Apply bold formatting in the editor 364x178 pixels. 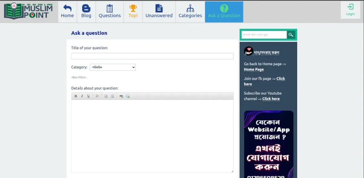(x=76, y=96)
